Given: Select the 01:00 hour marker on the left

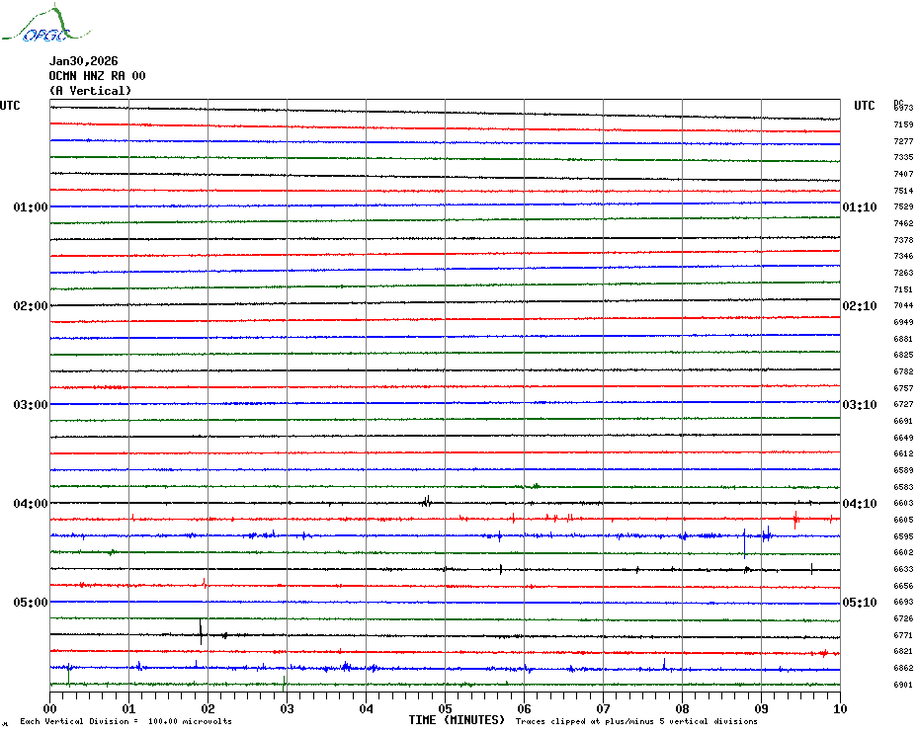Looking at the screenshot, I should 31,207.
